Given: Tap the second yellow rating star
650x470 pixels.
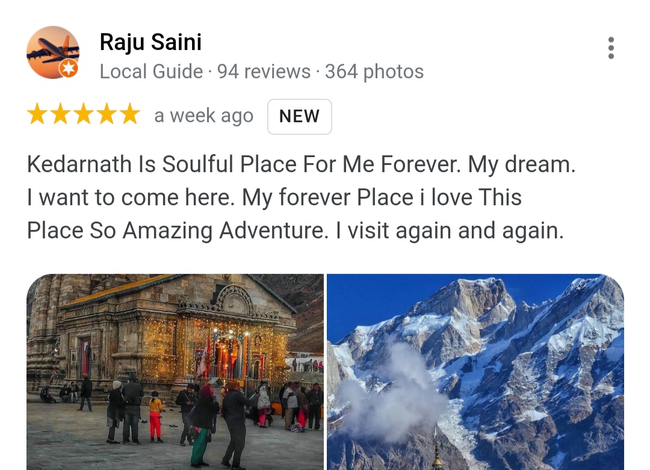Looking at the screenshot, I should point(61,114).
